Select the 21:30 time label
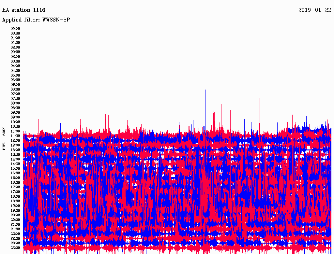 15,229
